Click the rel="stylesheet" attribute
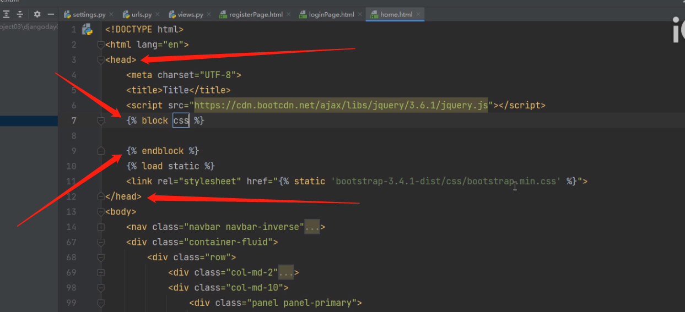Image resolution: width=685 pixels, height=312 pixels. (199, 181)
